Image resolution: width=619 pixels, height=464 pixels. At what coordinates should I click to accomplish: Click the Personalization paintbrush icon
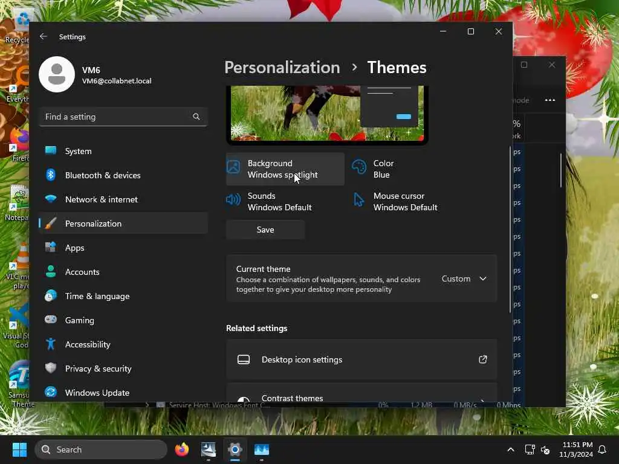click(x=51, y=224)
